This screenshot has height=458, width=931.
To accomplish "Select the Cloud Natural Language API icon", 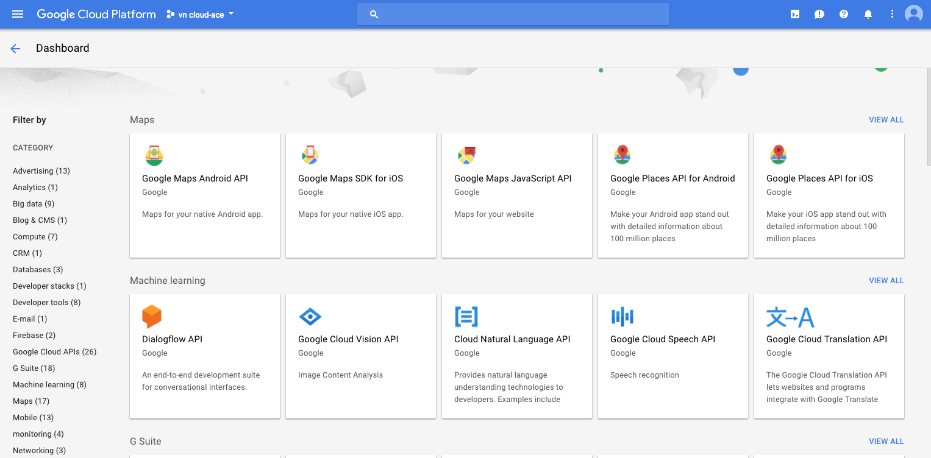I will pos(466,316).
